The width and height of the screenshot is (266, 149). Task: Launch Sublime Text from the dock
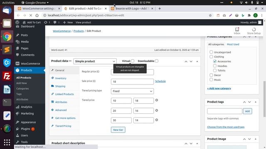[x=7, y=50]
